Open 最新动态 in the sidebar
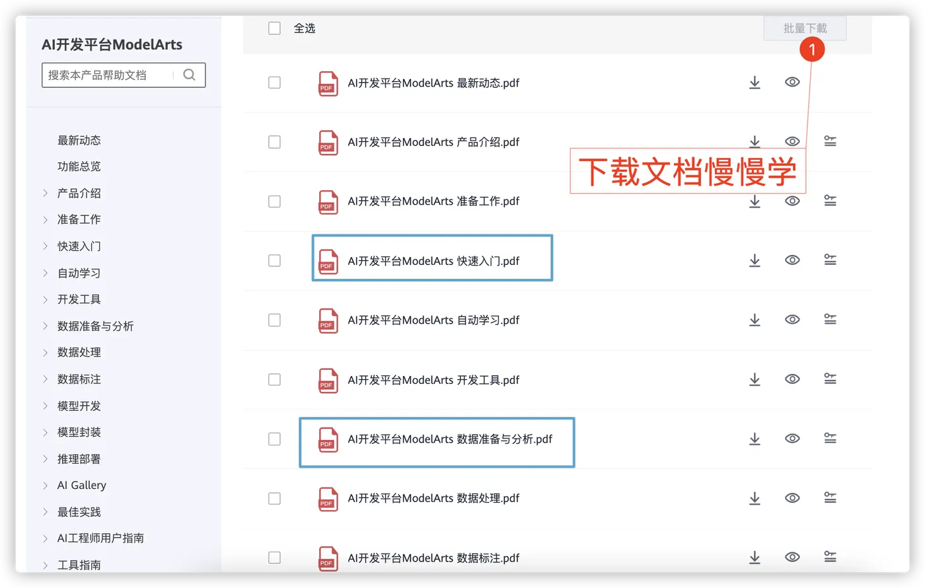Image resolution: width=925 pixels, height=588 pixels. (x=79, y=140)
